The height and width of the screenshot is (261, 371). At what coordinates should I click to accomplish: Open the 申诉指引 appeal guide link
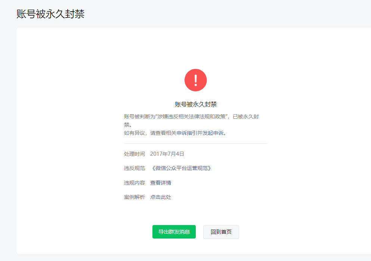187,133
